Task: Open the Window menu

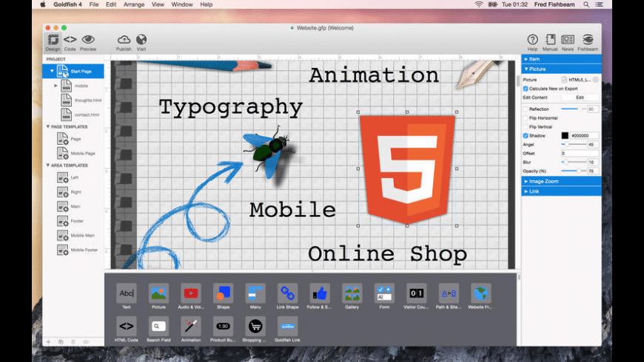Action: pos(182,4)
